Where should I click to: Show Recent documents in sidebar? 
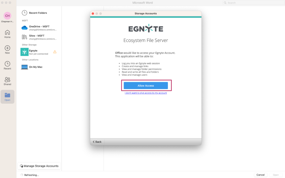[7, 65]
